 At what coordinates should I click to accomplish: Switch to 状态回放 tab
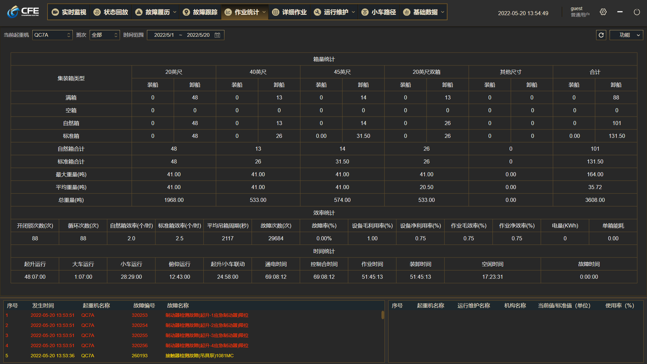coord(111,12)
